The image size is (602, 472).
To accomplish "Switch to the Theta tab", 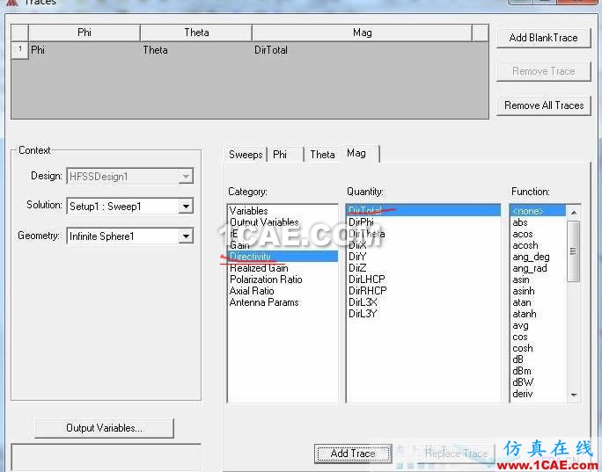I will [322, 155].
